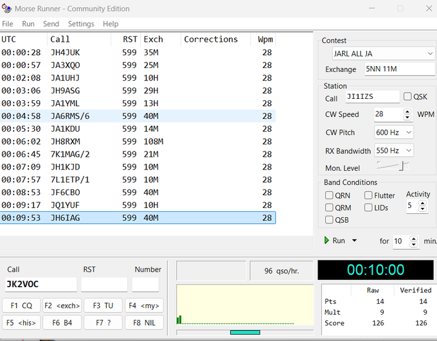Decrease Activity value with down arrow
This screenshot has height=341, width=437.
[422, 209]
